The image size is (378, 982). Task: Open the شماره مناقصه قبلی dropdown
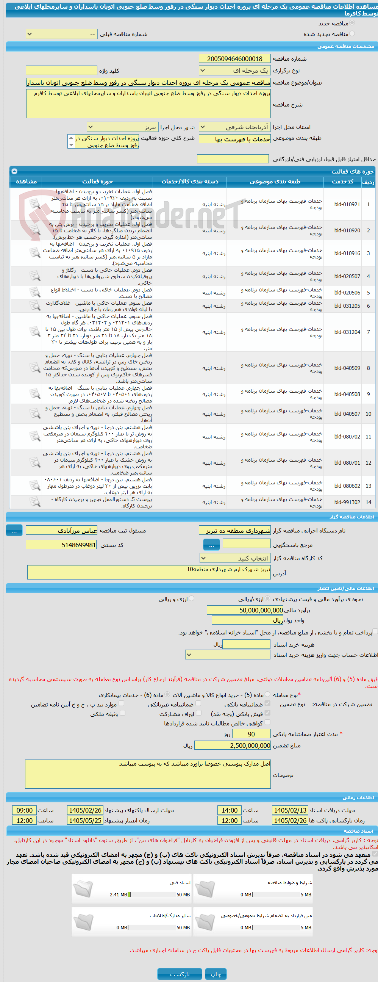62,34
